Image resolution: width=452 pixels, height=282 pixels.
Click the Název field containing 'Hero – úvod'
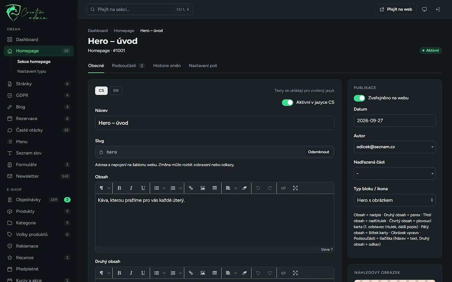coord(215,123)
